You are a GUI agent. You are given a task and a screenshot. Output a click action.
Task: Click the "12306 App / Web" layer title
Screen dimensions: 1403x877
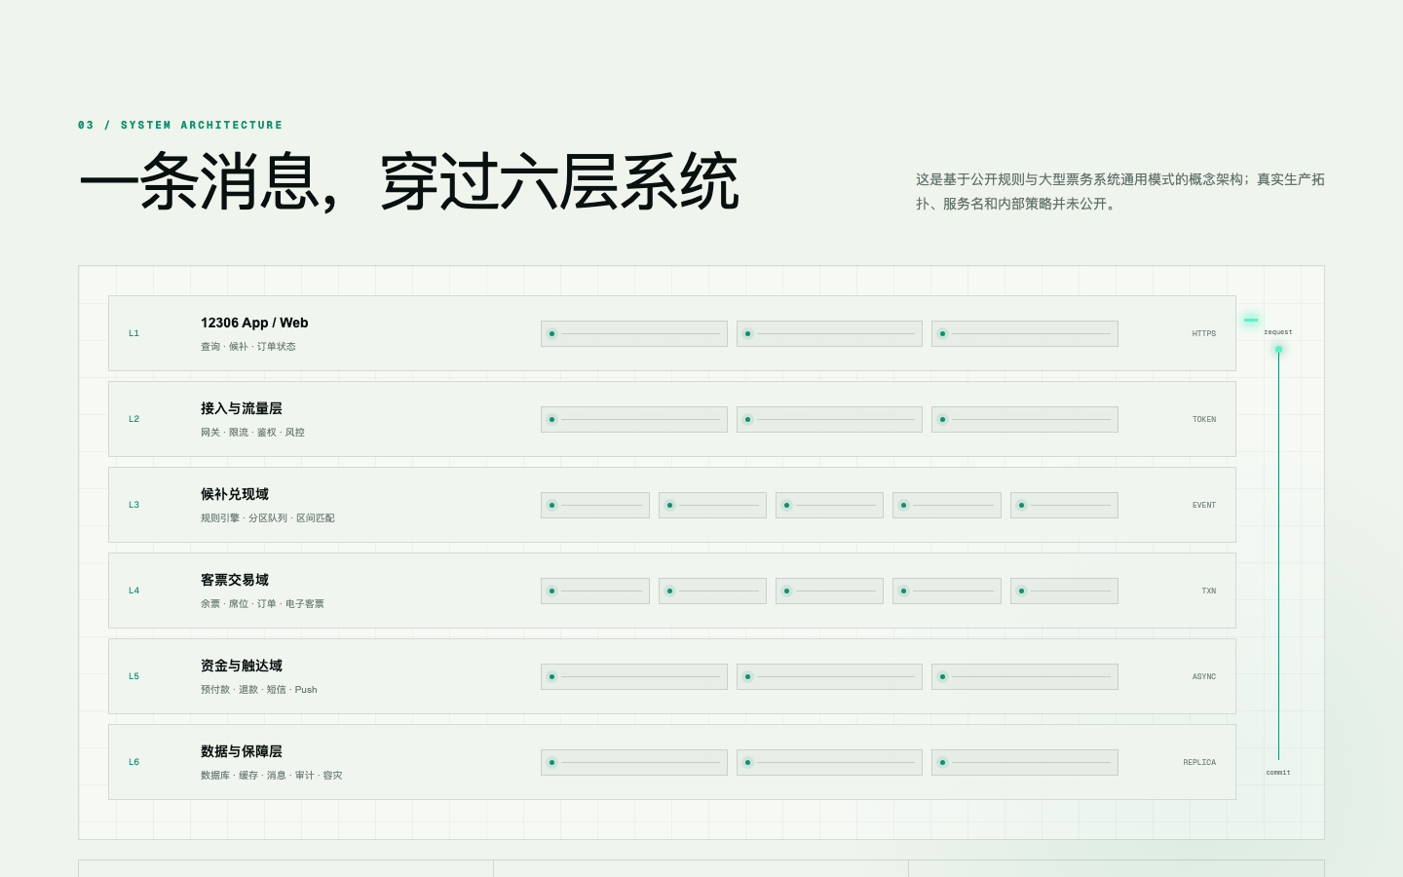(x=254, y=323)
